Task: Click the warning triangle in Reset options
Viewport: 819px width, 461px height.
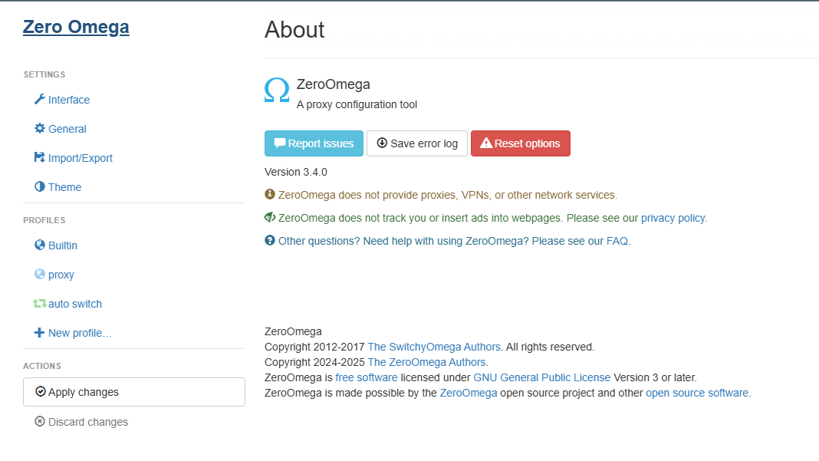Action: click(486, 143)
